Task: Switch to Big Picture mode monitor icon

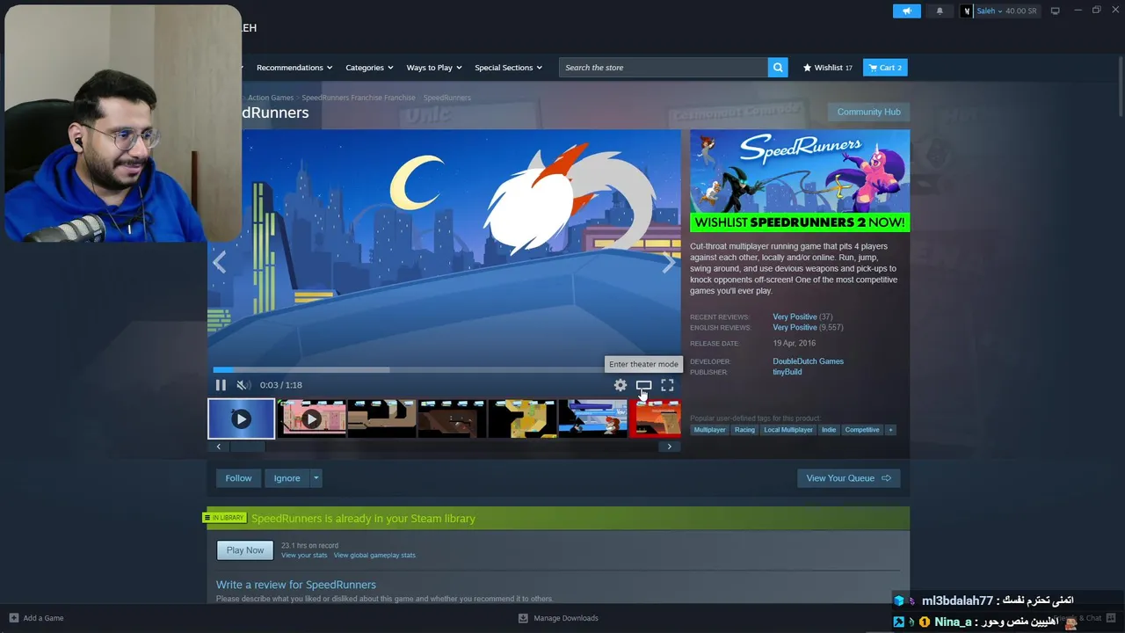Action: click(1056, 11)
